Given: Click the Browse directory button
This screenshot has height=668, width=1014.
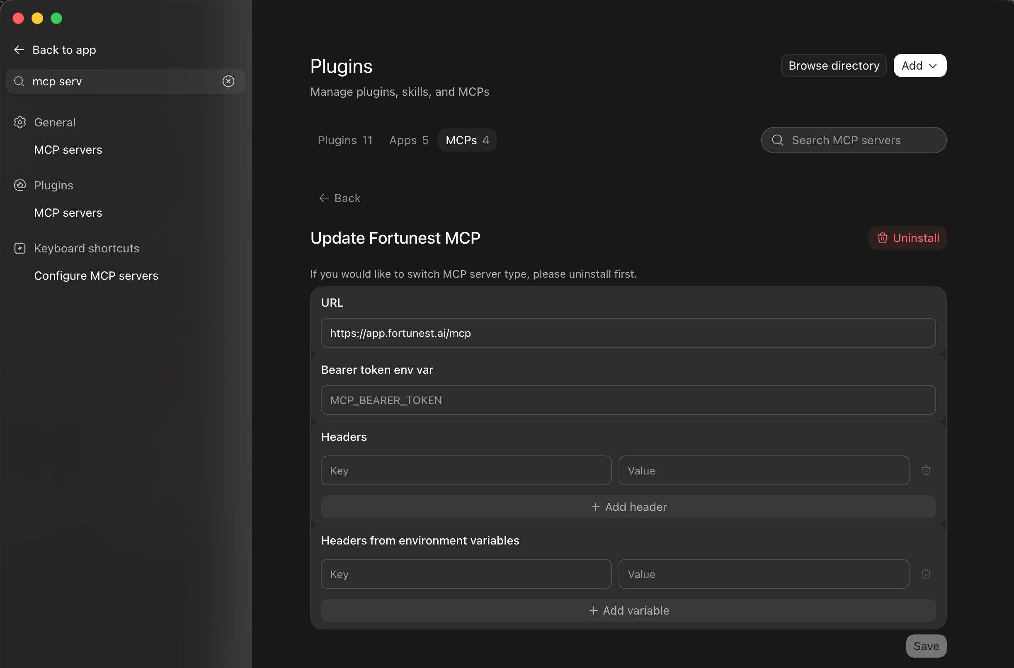Looking at the screenshot, I should click(834, 65).
